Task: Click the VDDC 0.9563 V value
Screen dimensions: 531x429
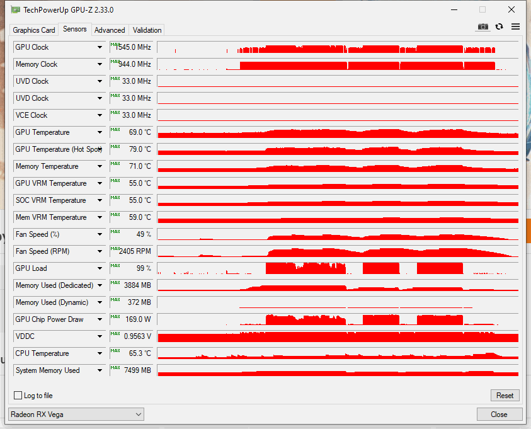Action: (132, 336)
